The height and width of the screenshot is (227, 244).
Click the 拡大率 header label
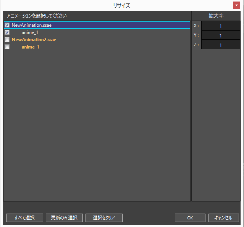216,16
